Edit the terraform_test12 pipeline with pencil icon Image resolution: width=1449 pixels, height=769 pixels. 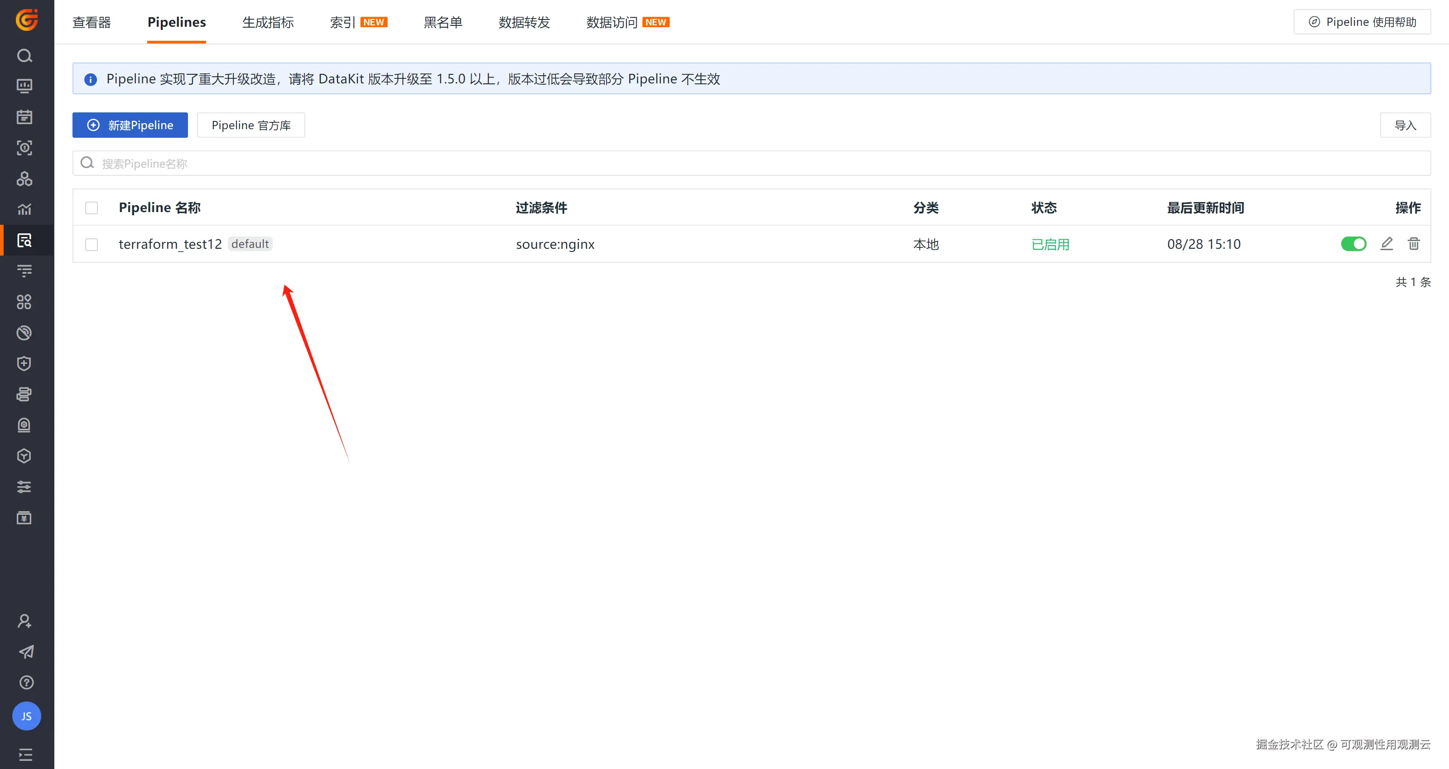point(1386,244)
